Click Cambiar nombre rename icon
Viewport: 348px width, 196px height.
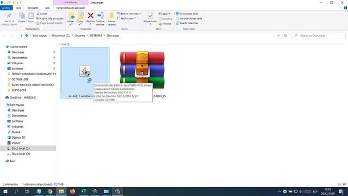pyautogui.click(x=100, y=16)
